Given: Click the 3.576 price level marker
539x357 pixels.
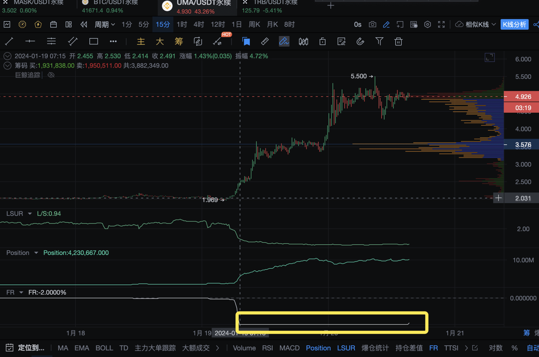Looking at the screenshot, I should pos(521,145).
